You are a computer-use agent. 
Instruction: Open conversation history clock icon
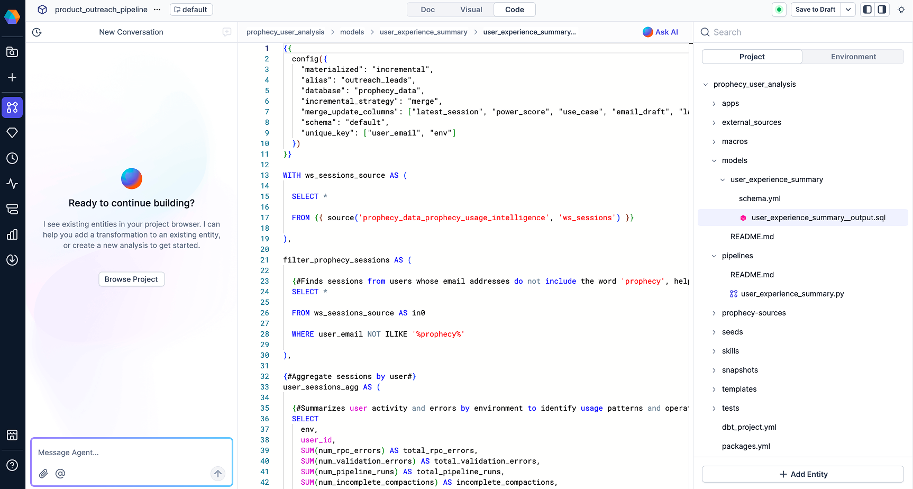click(x=37, y=32)
